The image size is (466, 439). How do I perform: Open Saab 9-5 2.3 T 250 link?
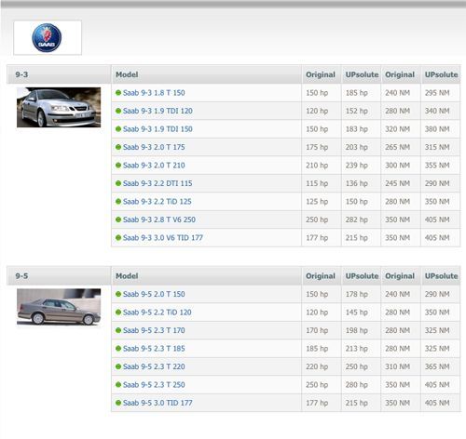[x=154, y=385]
